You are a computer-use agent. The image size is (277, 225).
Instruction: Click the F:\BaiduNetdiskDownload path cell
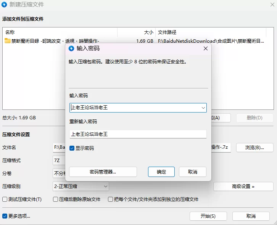pyautogui.click(x=211, y=41)
